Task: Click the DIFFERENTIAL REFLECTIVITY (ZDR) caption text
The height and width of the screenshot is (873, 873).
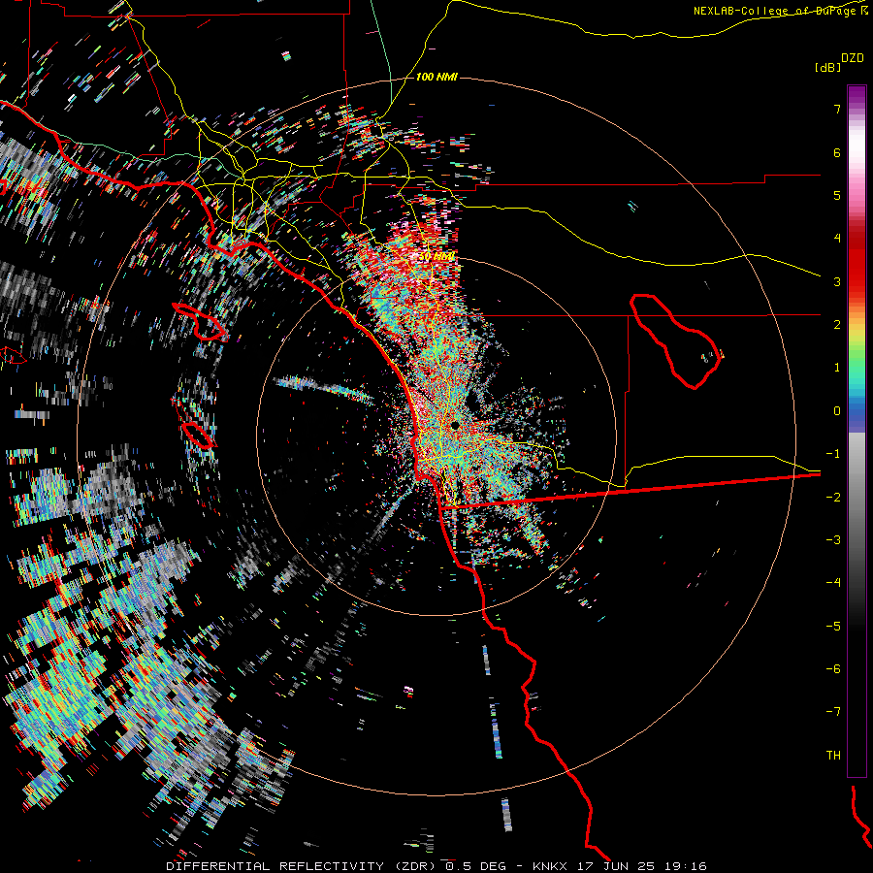Action: coord(301,866)
